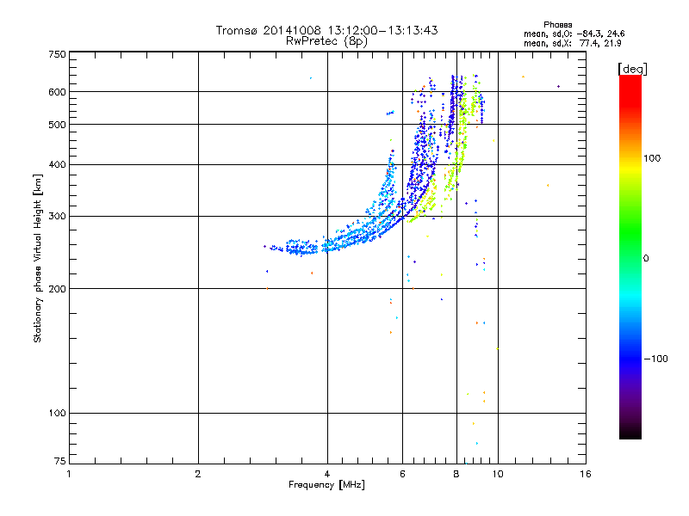This screenshot has height=516, width=689.
Task: Click the 'RwPretec (8p)' subtitle
Action: click(x=326, y=41)
